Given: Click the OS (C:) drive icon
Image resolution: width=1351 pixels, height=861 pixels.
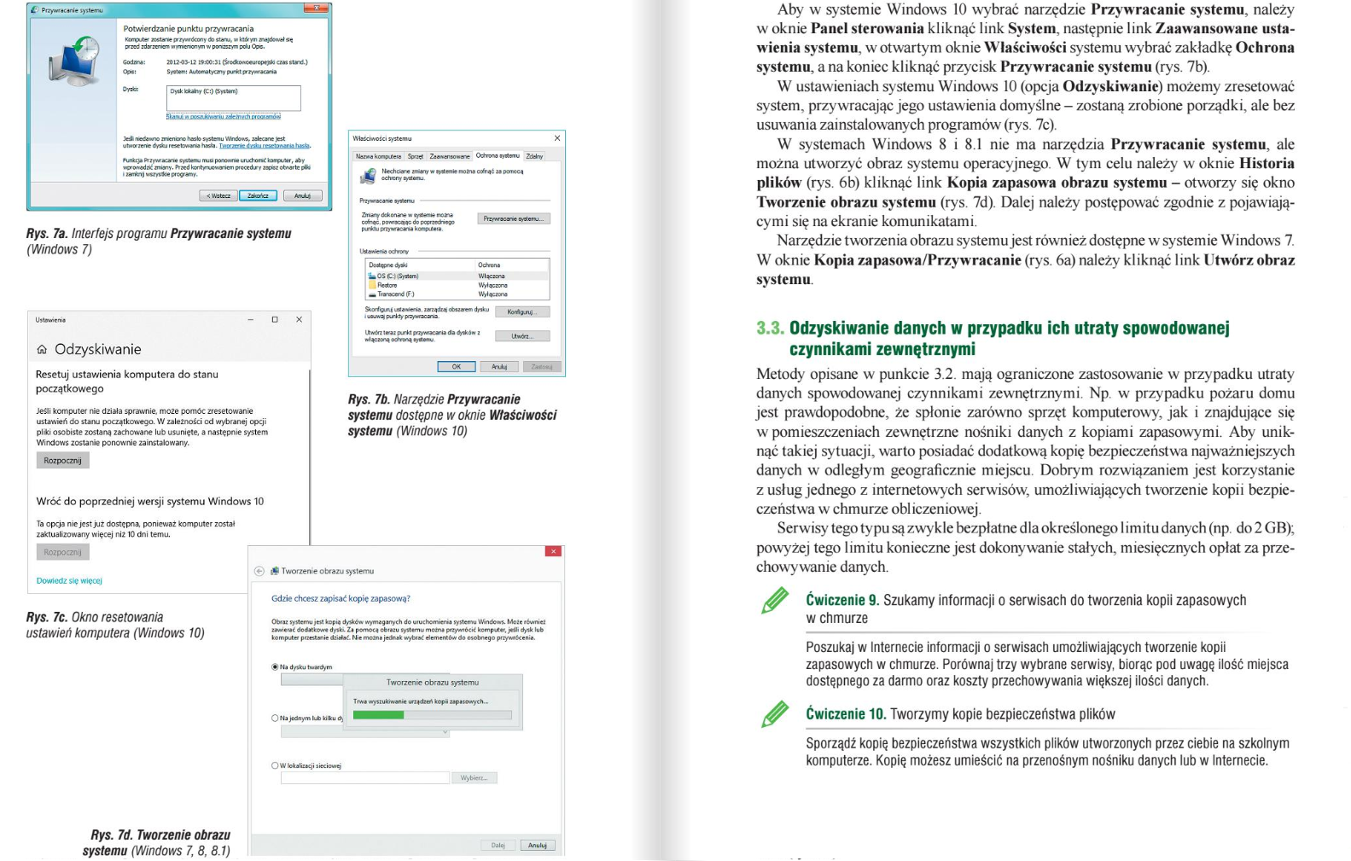Looking at the screenshot, I should point(372,276).
